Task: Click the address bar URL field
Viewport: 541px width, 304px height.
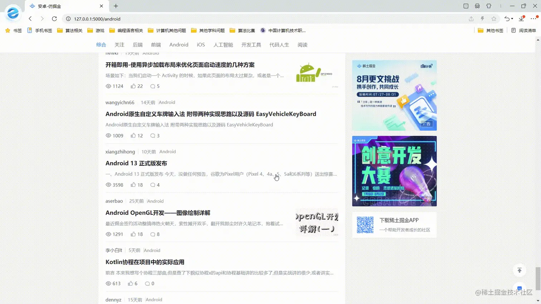Action: pos(265,19)
